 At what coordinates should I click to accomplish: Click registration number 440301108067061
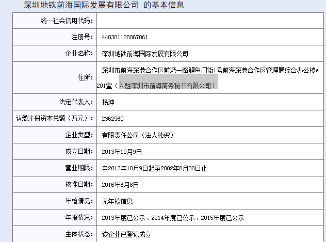125,38
